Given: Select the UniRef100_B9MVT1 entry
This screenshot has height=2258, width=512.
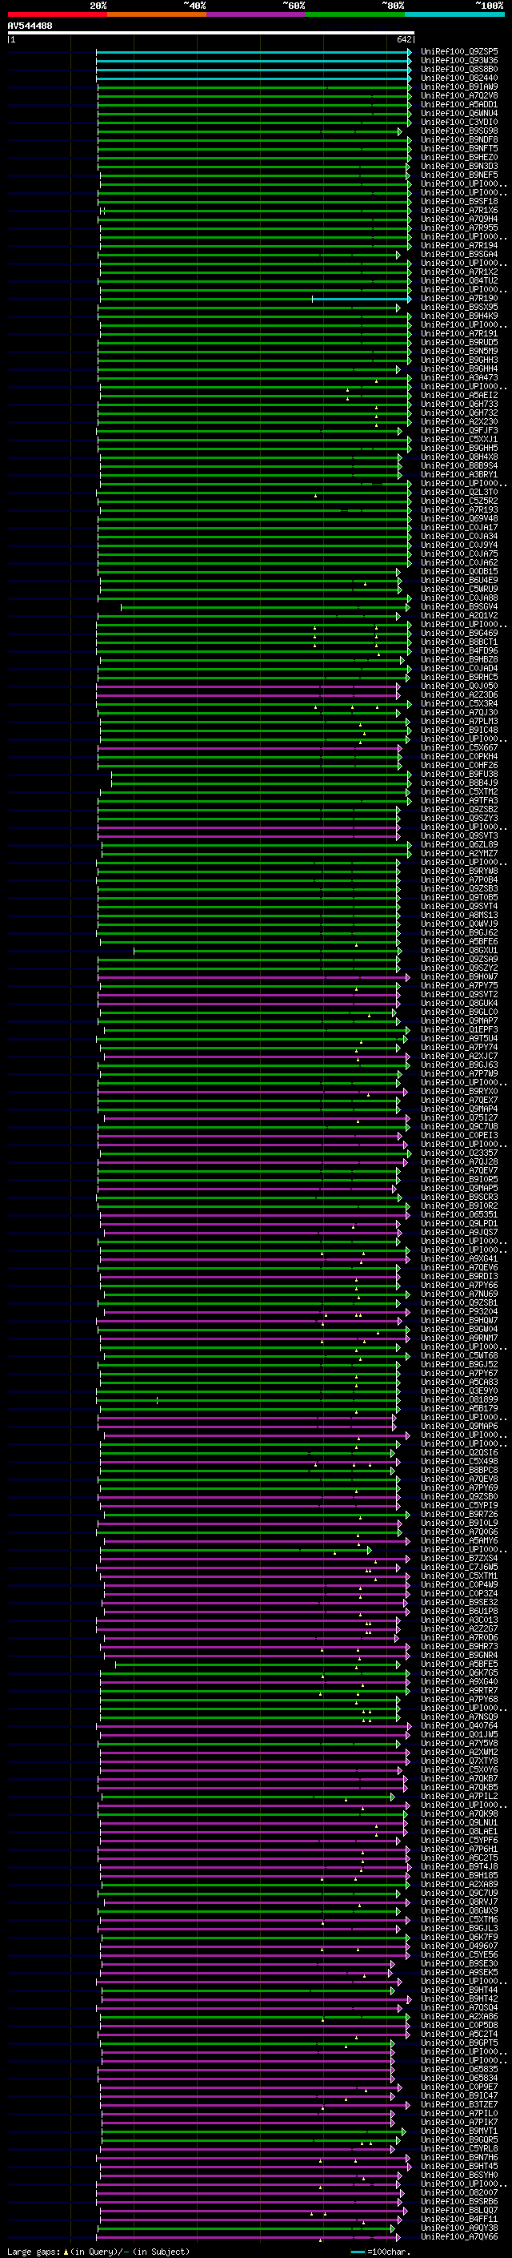Looking at the screenshot, I should click(x=459, y=2131).
